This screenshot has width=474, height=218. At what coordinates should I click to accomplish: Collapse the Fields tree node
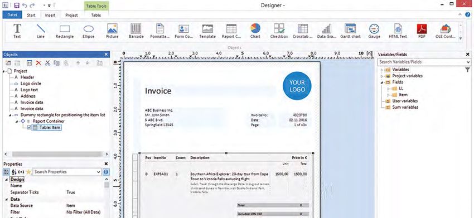(x=381, y=82)
